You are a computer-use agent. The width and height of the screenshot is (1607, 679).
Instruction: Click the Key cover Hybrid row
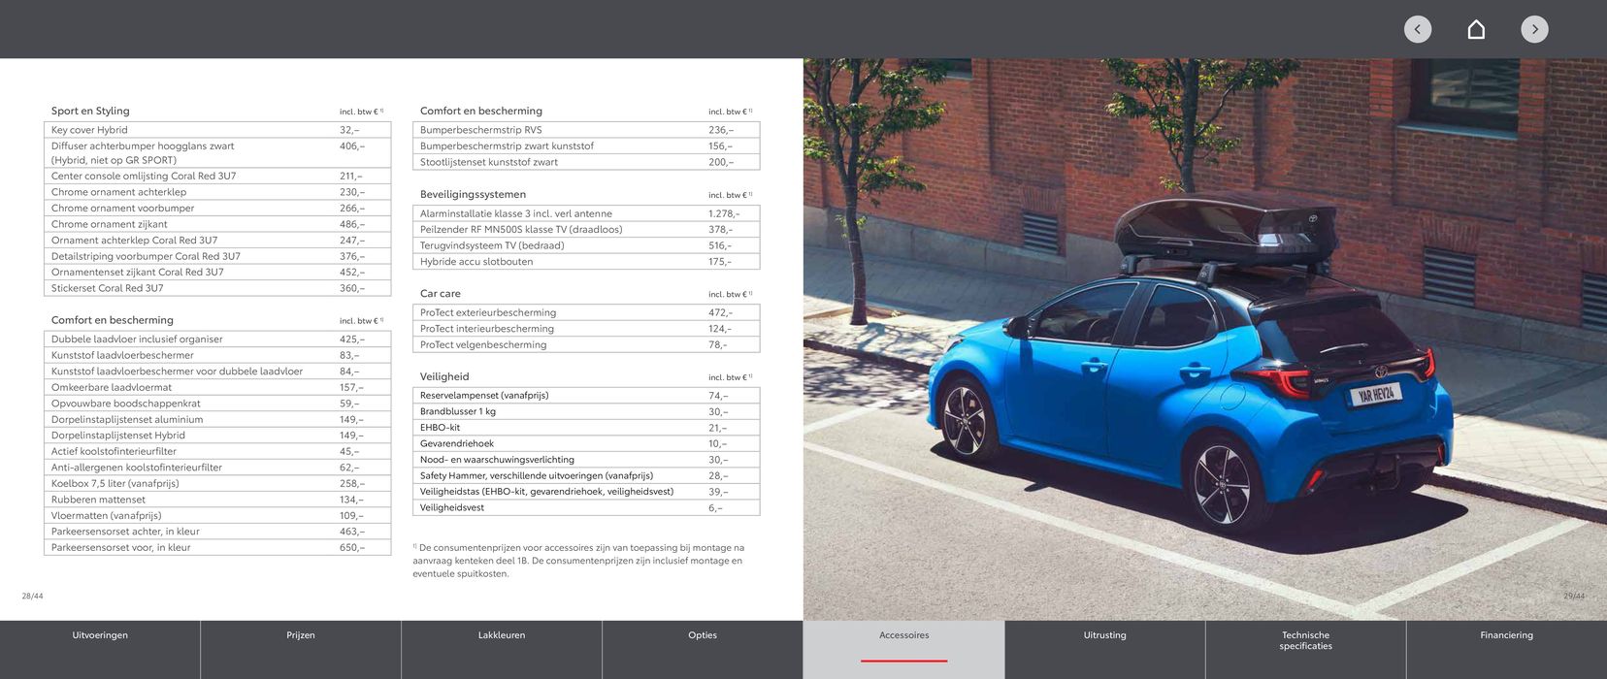tap(217, 130)
